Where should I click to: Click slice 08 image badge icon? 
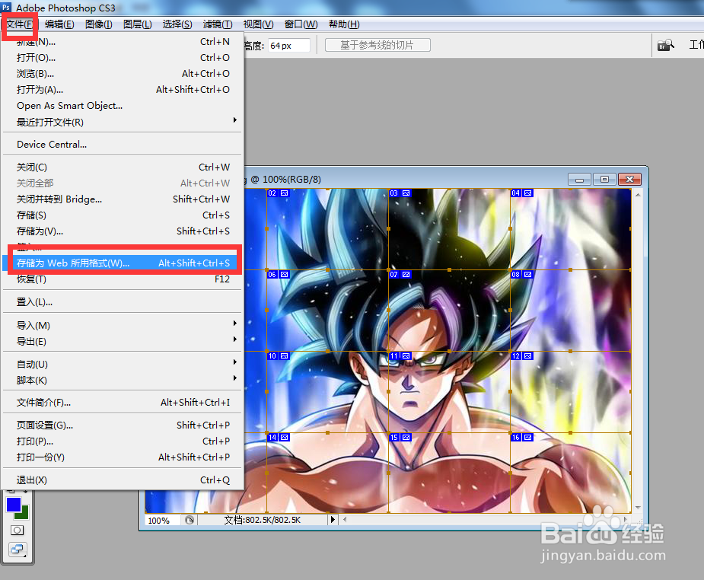(528, 275)
